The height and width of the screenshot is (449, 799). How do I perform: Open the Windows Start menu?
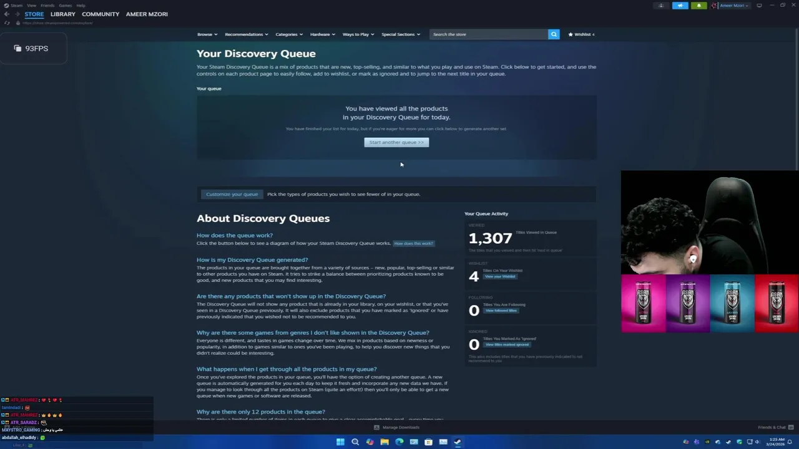340,442
